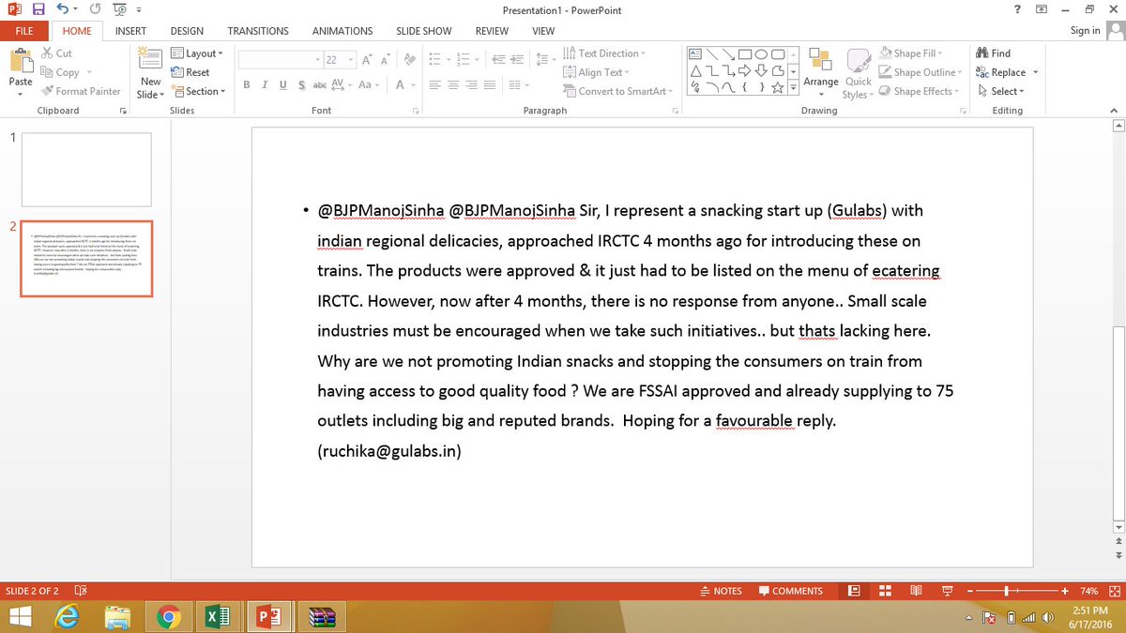Select the Rectangle shape in gallery
Image resolution: width=1126 pixels, height=633 pixels.
point(746,53)
